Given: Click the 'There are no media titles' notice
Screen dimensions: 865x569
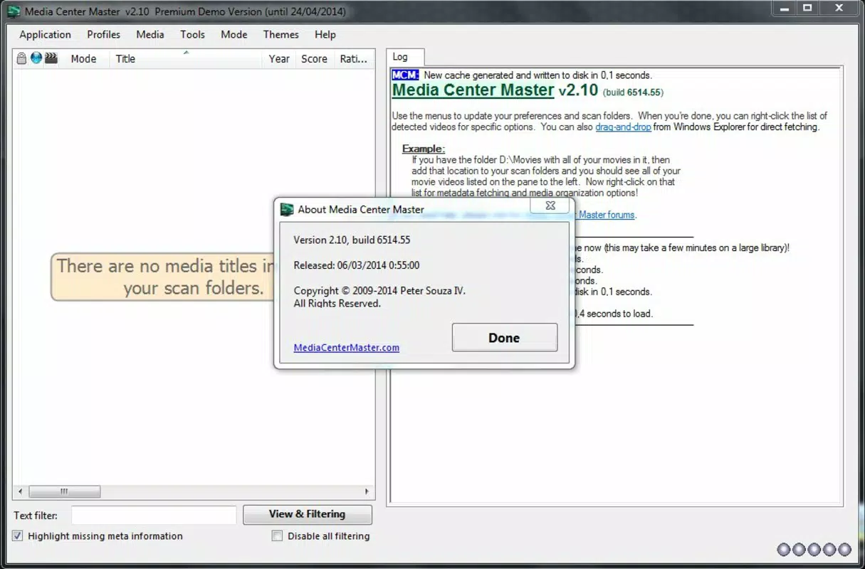Looking at the screenshot, I should pyautogui.click(x=162, y=277).
